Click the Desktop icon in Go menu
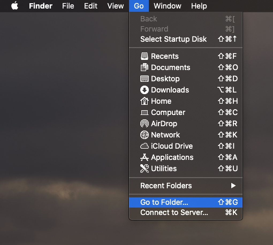The width and height of the screenshot is (273, 245). [x=144, y=79]
